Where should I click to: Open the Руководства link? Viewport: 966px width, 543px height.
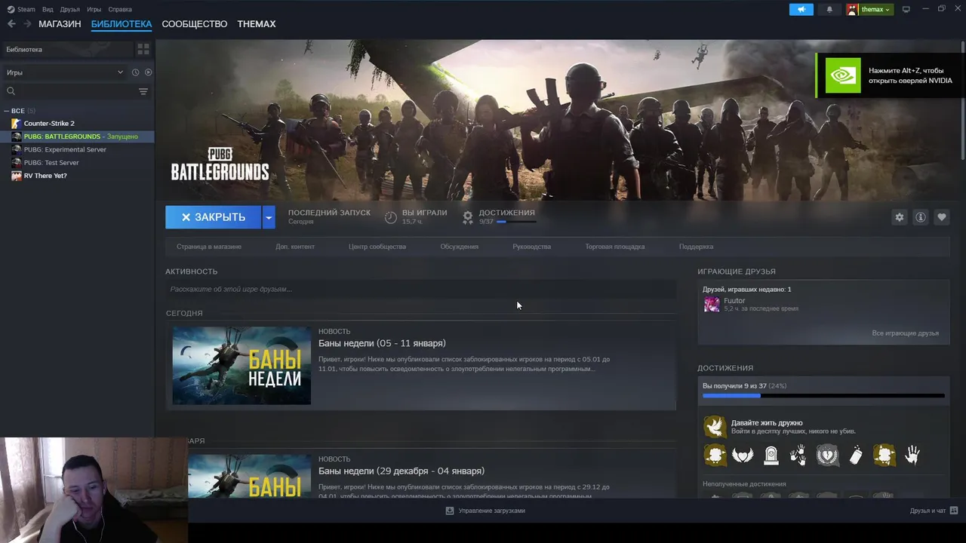pos(531,247)
